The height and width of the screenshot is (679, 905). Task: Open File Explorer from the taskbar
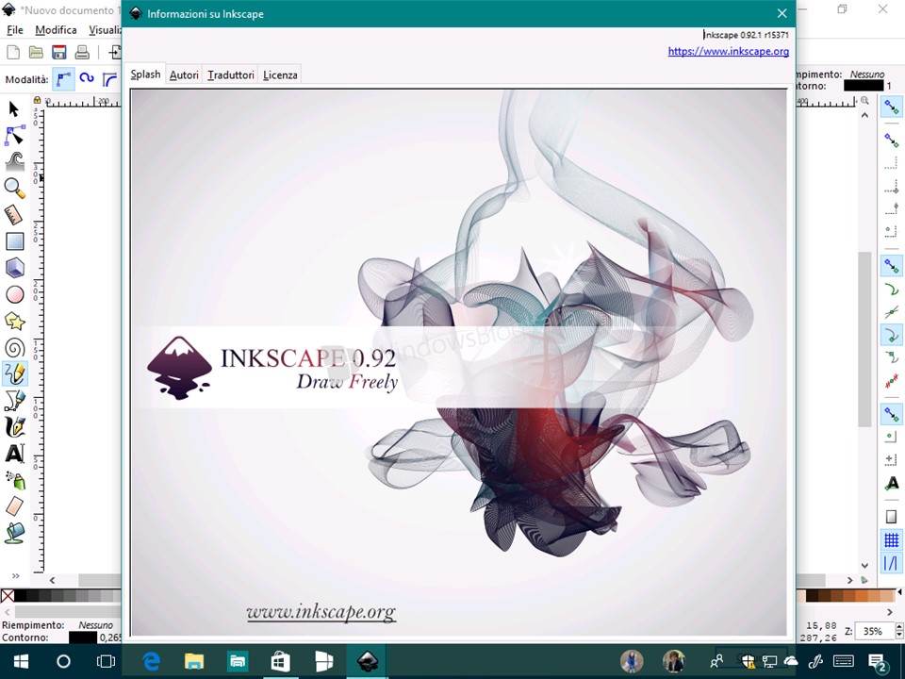[x=194, y=662]
